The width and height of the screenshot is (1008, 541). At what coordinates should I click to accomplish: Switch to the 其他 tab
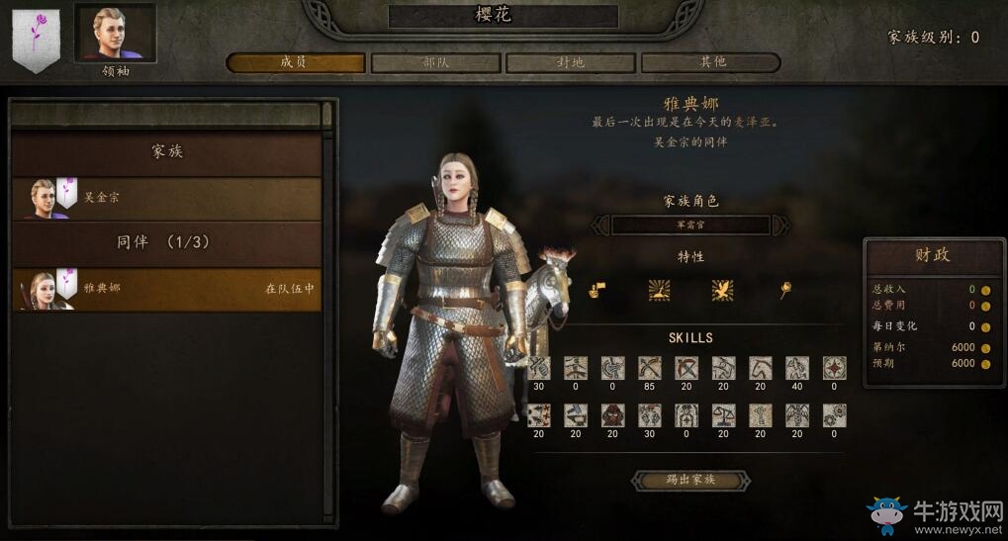pyautogui.click(x=711, y=62)
